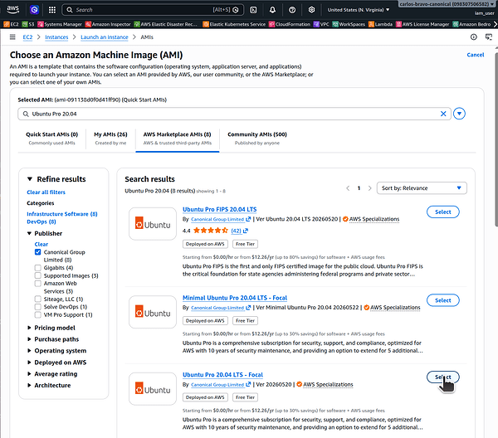Click the top AWS console search box

[153, 10]
